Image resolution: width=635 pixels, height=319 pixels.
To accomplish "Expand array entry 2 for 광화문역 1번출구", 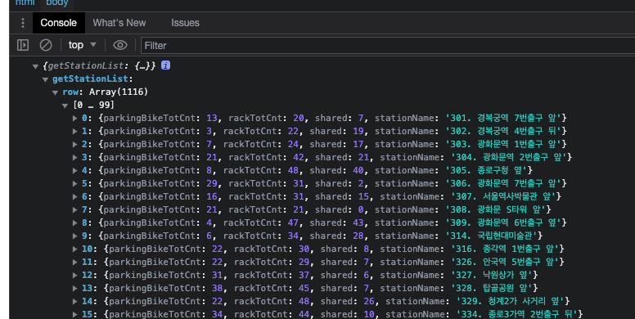I will tap(75, 144).
